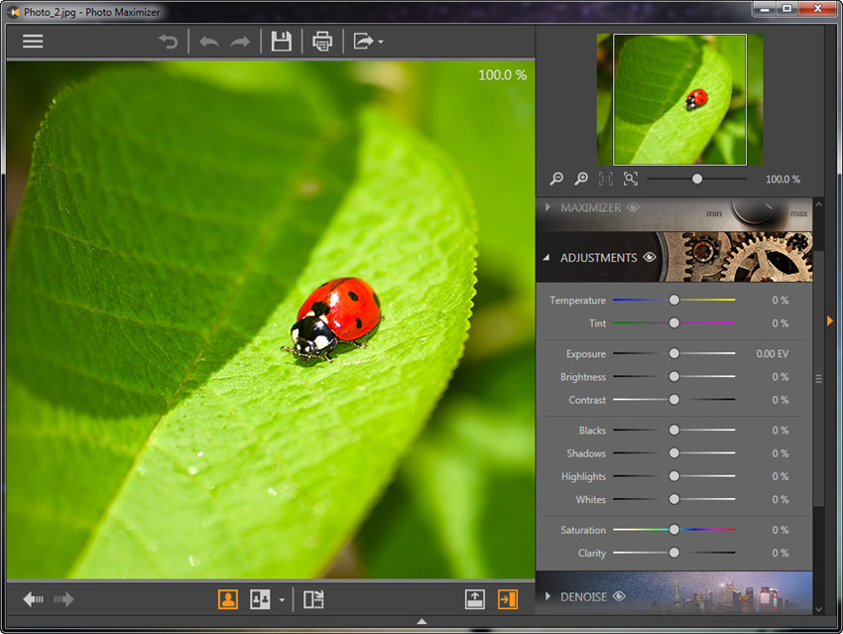
Task: Click the orange side panel collapse arrow
Action: click(829, 321)
